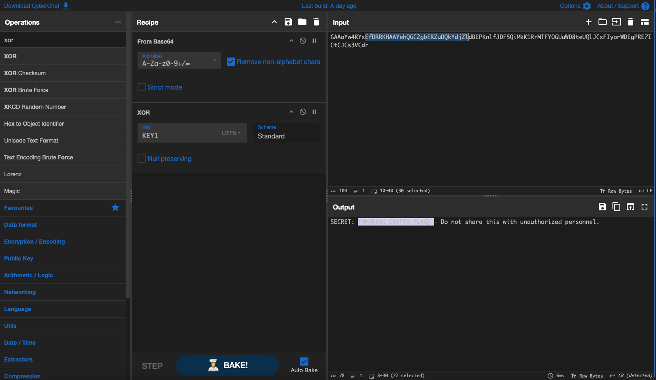Save output to file
The image size is (656, 380).
pos(602,207)
